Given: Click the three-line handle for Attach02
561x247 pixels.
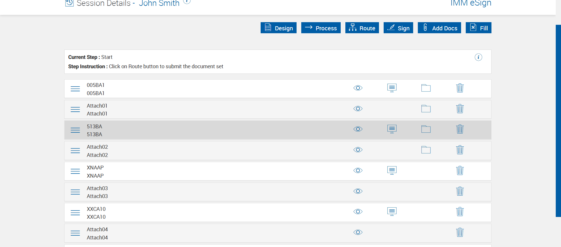Looking at the screenshot, I should tap(75, 150).
